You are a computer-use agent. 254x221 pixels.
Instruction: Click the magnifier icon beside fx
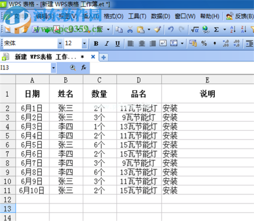(x=73, y=68)
